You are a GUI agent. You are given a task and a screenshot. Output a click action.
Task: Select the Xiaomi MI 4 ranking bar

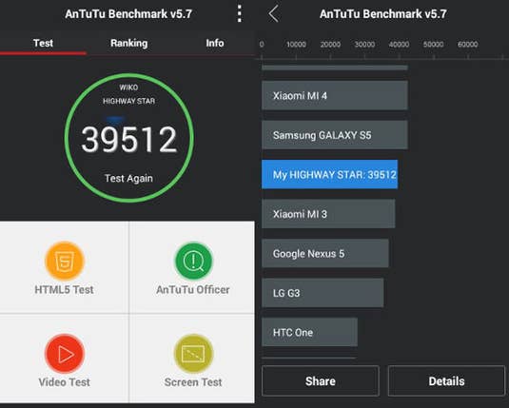[x=335, y=95]
